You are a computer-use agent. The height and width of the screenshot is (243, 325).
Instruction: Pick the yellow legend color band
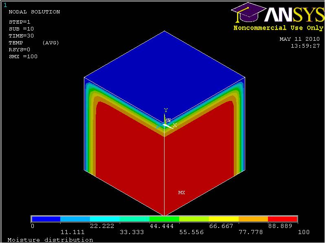(x=224, y=219)
